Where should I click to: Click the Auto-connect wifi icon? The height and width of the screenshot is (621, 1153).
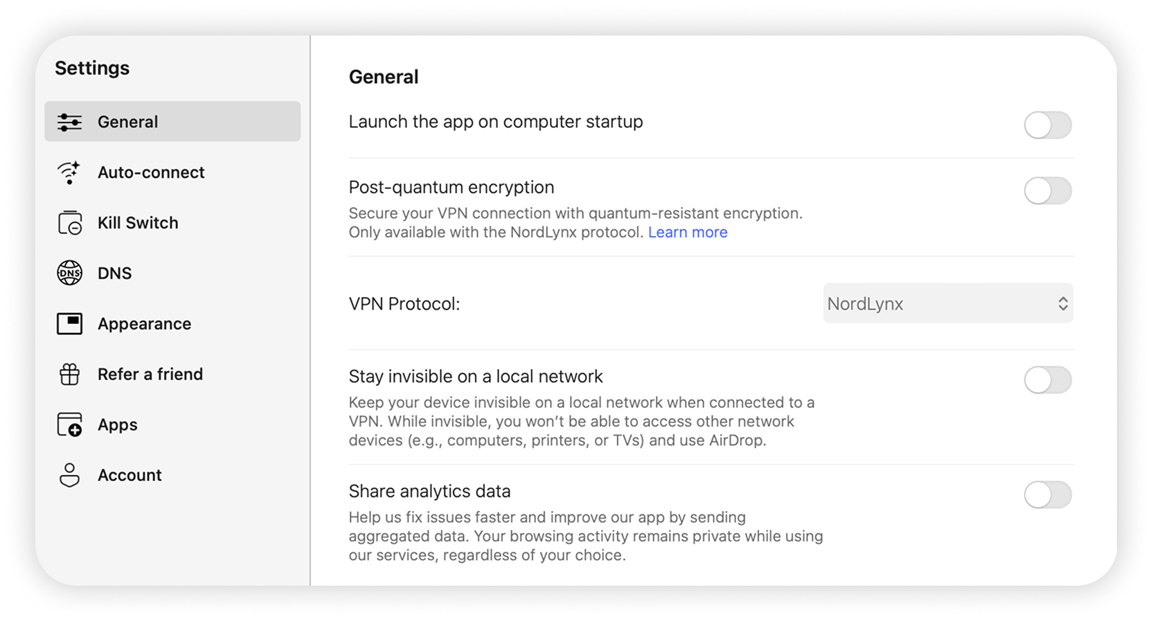70,172
